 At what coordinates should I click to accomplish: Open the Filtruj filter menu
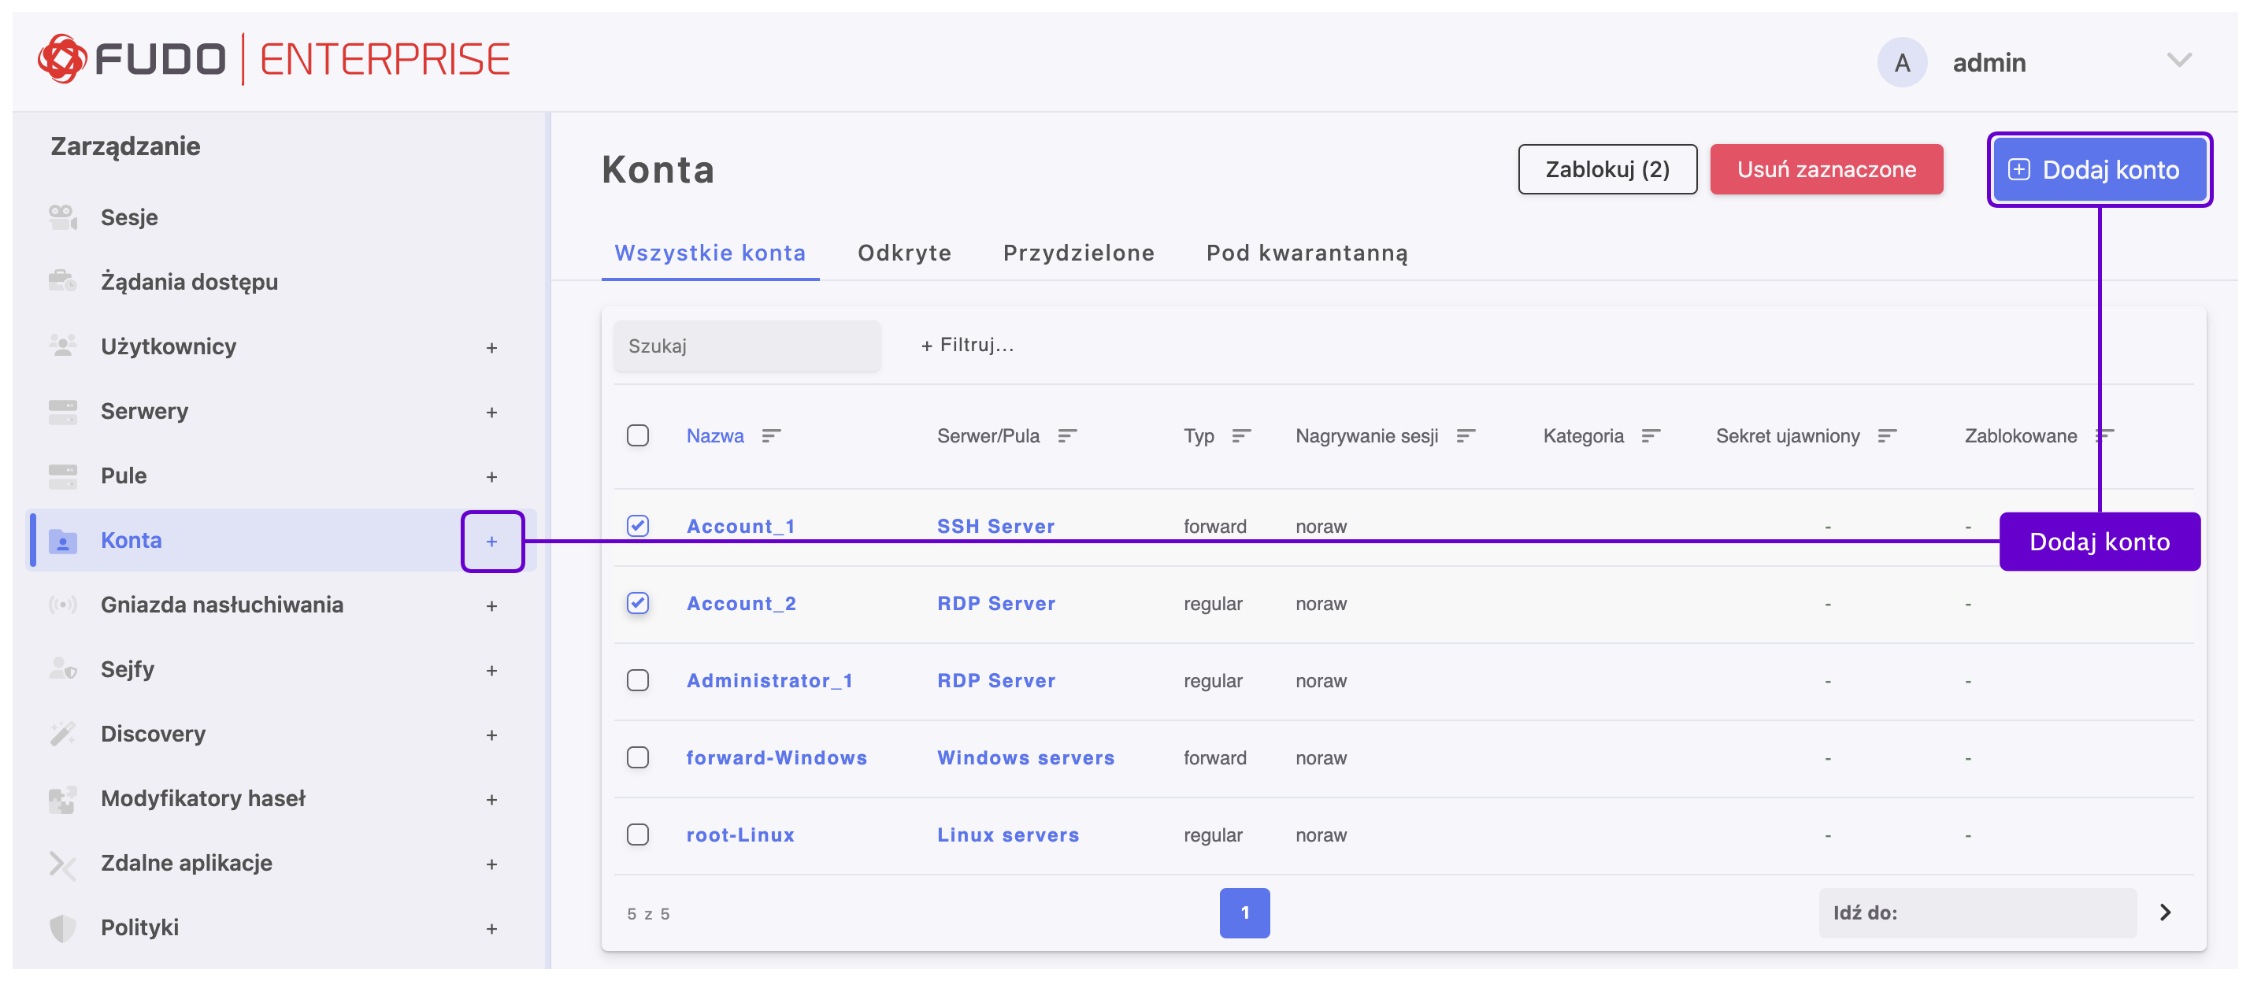click(x=967, y=346)
